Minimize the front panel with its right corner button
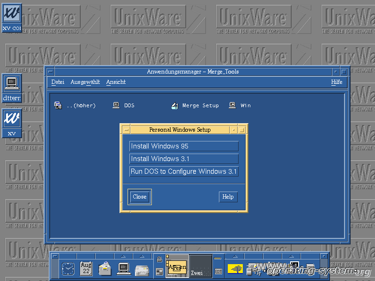375x281 pixels. click(x=323, y=256)
